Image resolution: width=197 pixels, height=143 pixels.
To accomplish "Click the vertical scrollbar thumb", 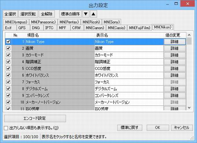I will 189,41.
